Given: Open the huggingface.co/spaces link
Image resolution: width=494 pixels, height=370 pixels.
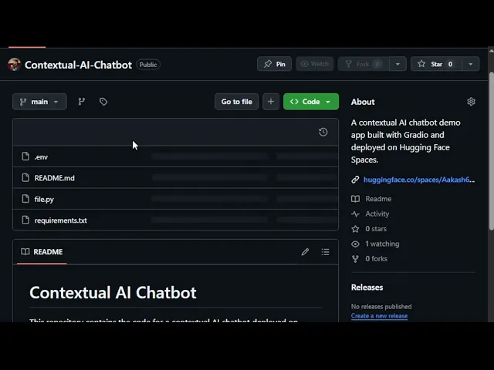Looking at the screenshot, I should coord(419,180).
